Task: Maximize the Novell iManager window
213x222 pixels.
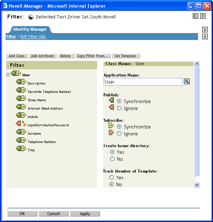Action: (x=199, y=6)
